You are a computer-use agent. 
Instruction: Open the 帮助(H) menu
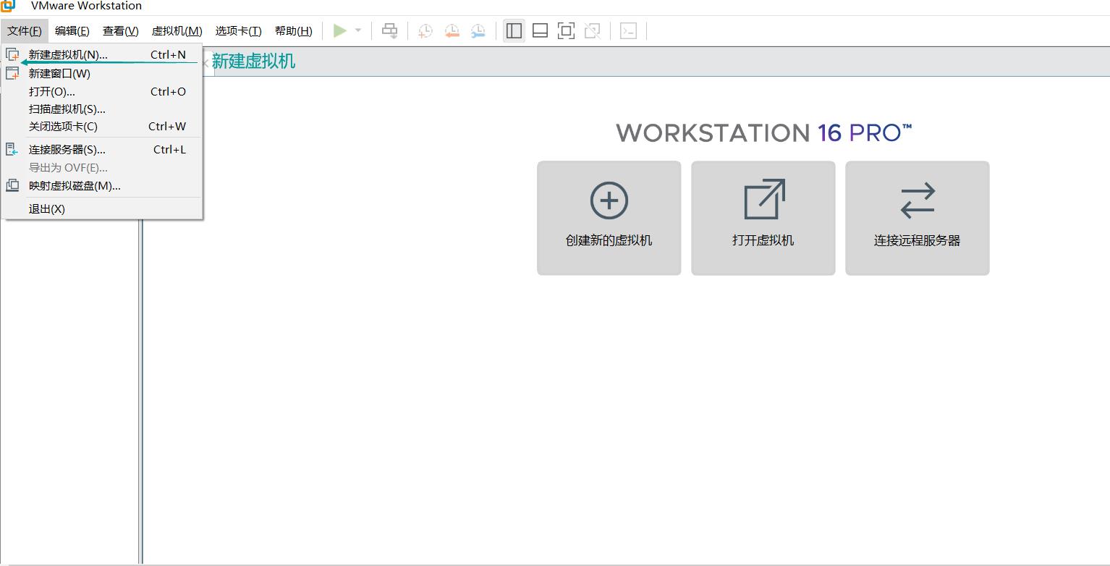pyautogui.click(x=293, y=30)
